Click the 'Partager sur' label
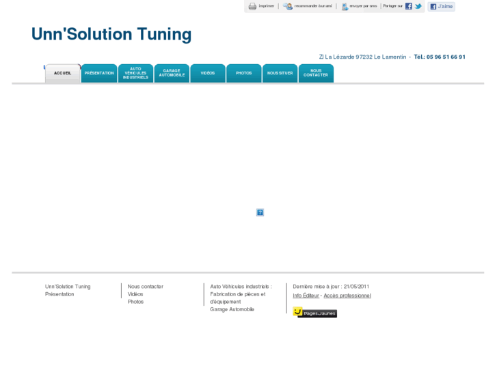 pos(392,6)
